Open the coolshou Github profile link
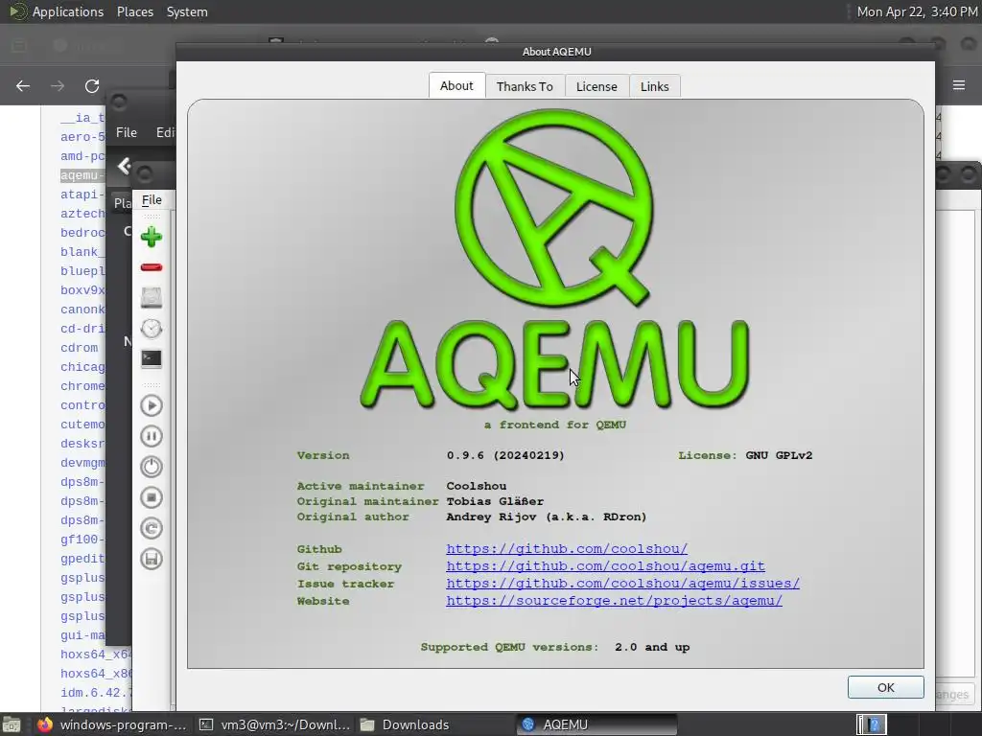 [x=567, y=549]
